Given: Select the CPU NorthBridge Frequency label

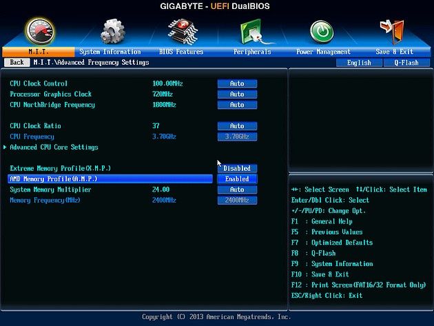Looking at the screenshot, I should point(52,105).
